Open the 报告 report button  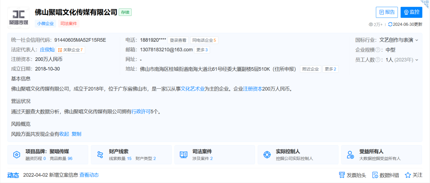click(x=387, y=12)
